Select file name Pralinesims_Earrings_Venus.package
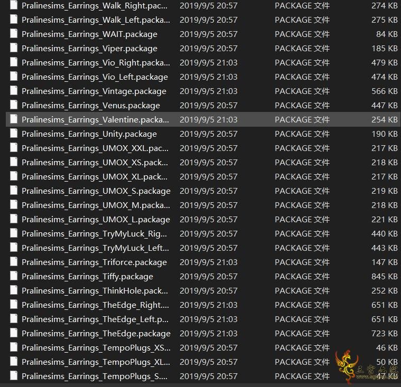 click(x=91, y=106)
